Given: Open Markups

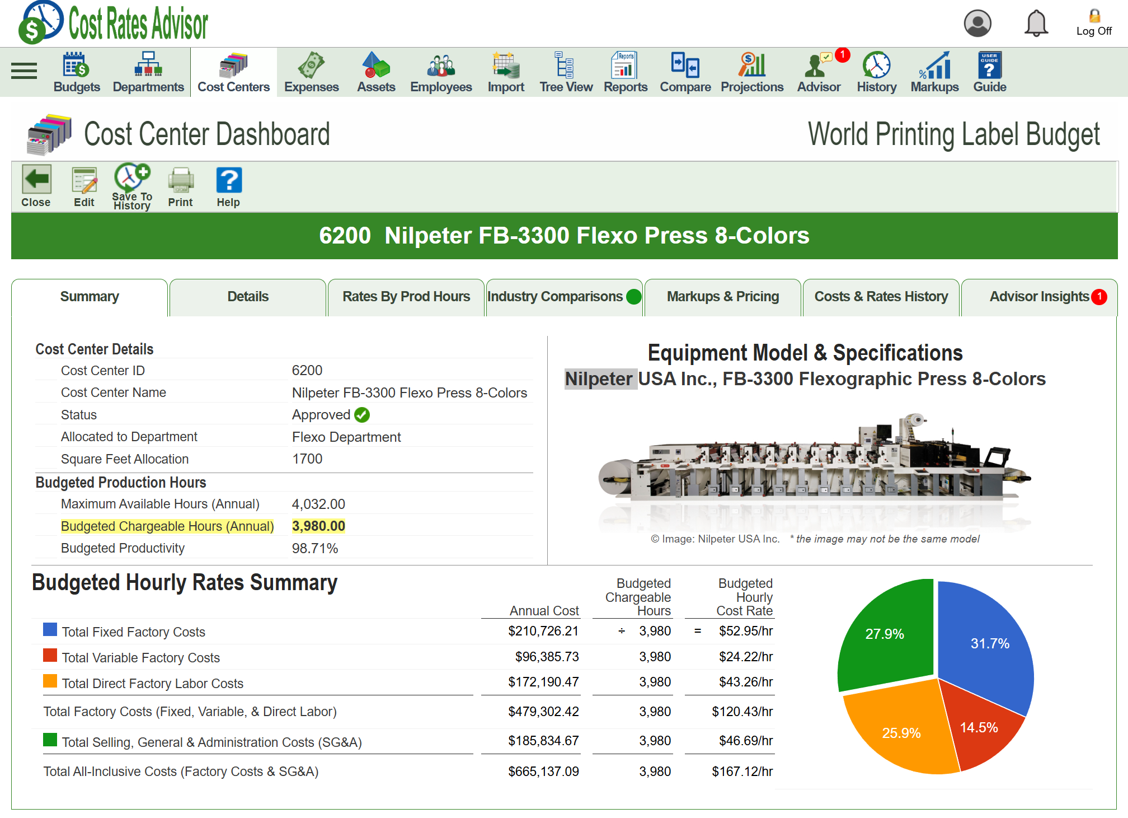Looking at the screenshot, I should [x=934, y=73].
